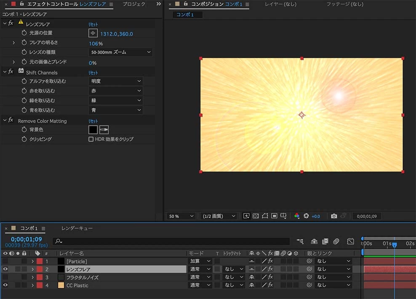Switch to the レイヤー (なし) tab
The height and width of the screenshot is (299, 416).
(x=280, y=4)
